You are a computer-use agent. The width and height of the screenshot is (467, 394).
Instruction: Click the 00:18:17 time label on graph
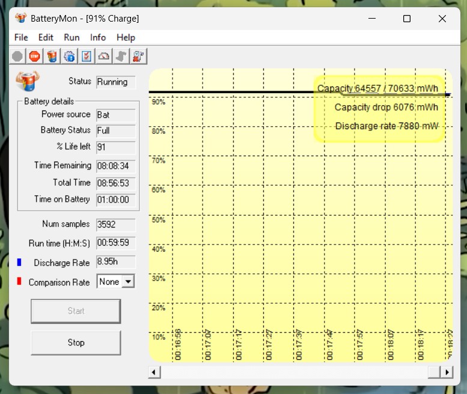click(x=420, y=345)
